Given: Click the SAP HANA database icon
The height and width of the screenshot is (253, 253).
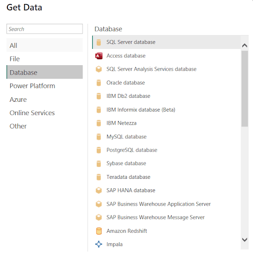Looking at the screenshot, I should point(99,190).
